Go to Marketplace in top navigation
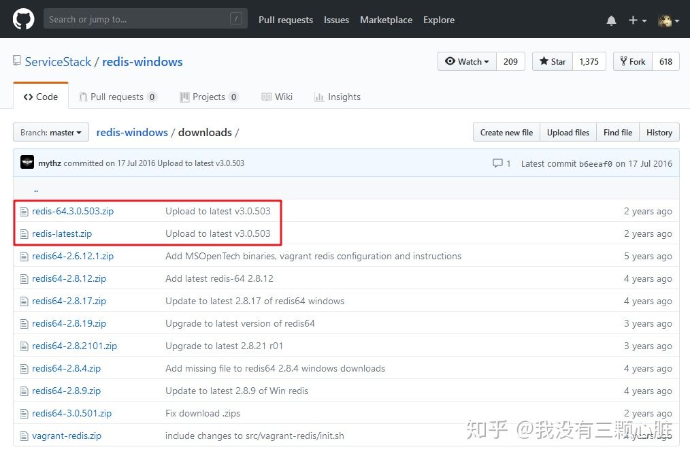Screen dimensions: 690x458 pos(386,20)
